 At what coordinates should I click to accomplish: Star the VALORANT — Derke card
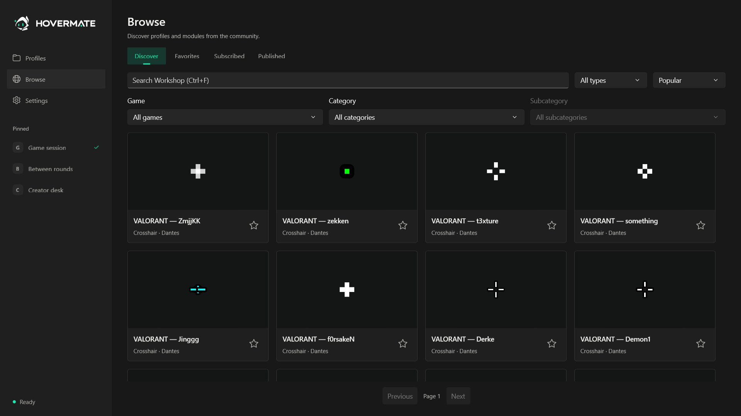(552, 344)
